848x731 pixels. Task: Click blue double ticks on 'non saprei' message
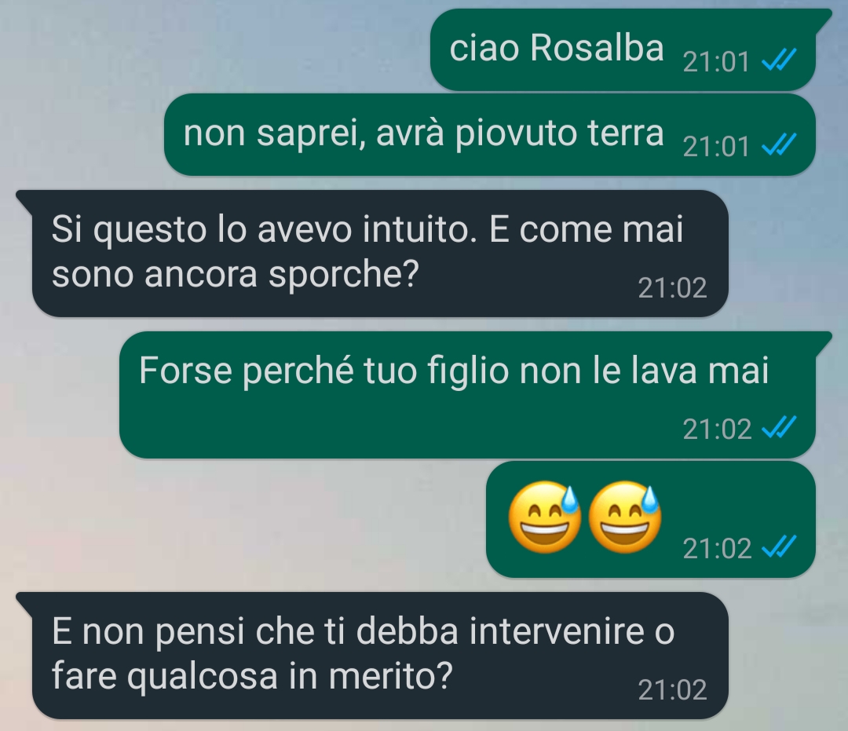tap(779, 144)
